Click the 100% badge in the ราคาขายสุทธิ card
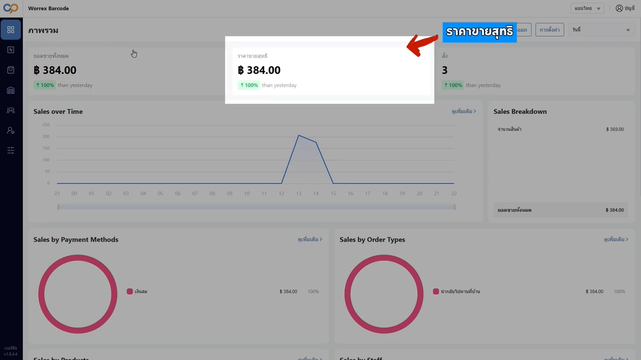This screenshot has height=360, width=641. pos(249,85)
